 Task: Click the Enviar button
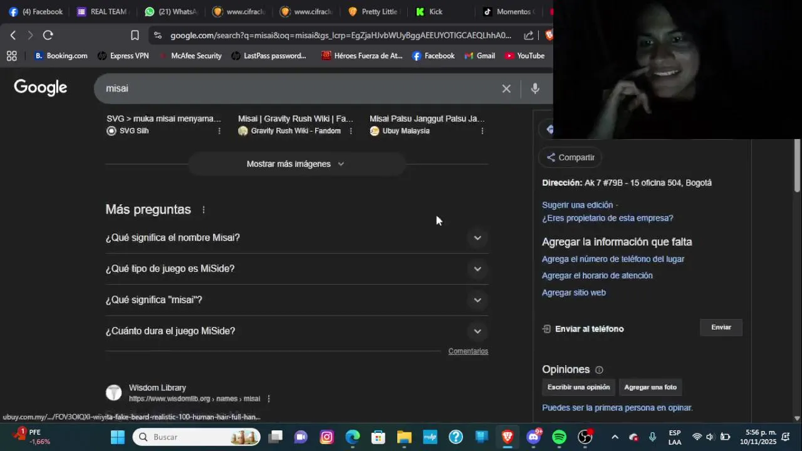point(721,328)
